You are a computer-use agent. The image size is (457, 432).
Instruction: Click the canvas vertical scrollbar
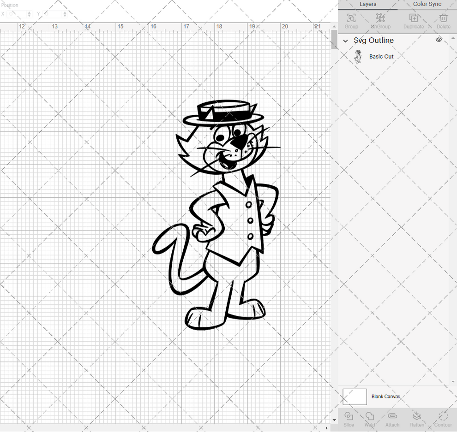pyautogui.click(x=334, y=41)
